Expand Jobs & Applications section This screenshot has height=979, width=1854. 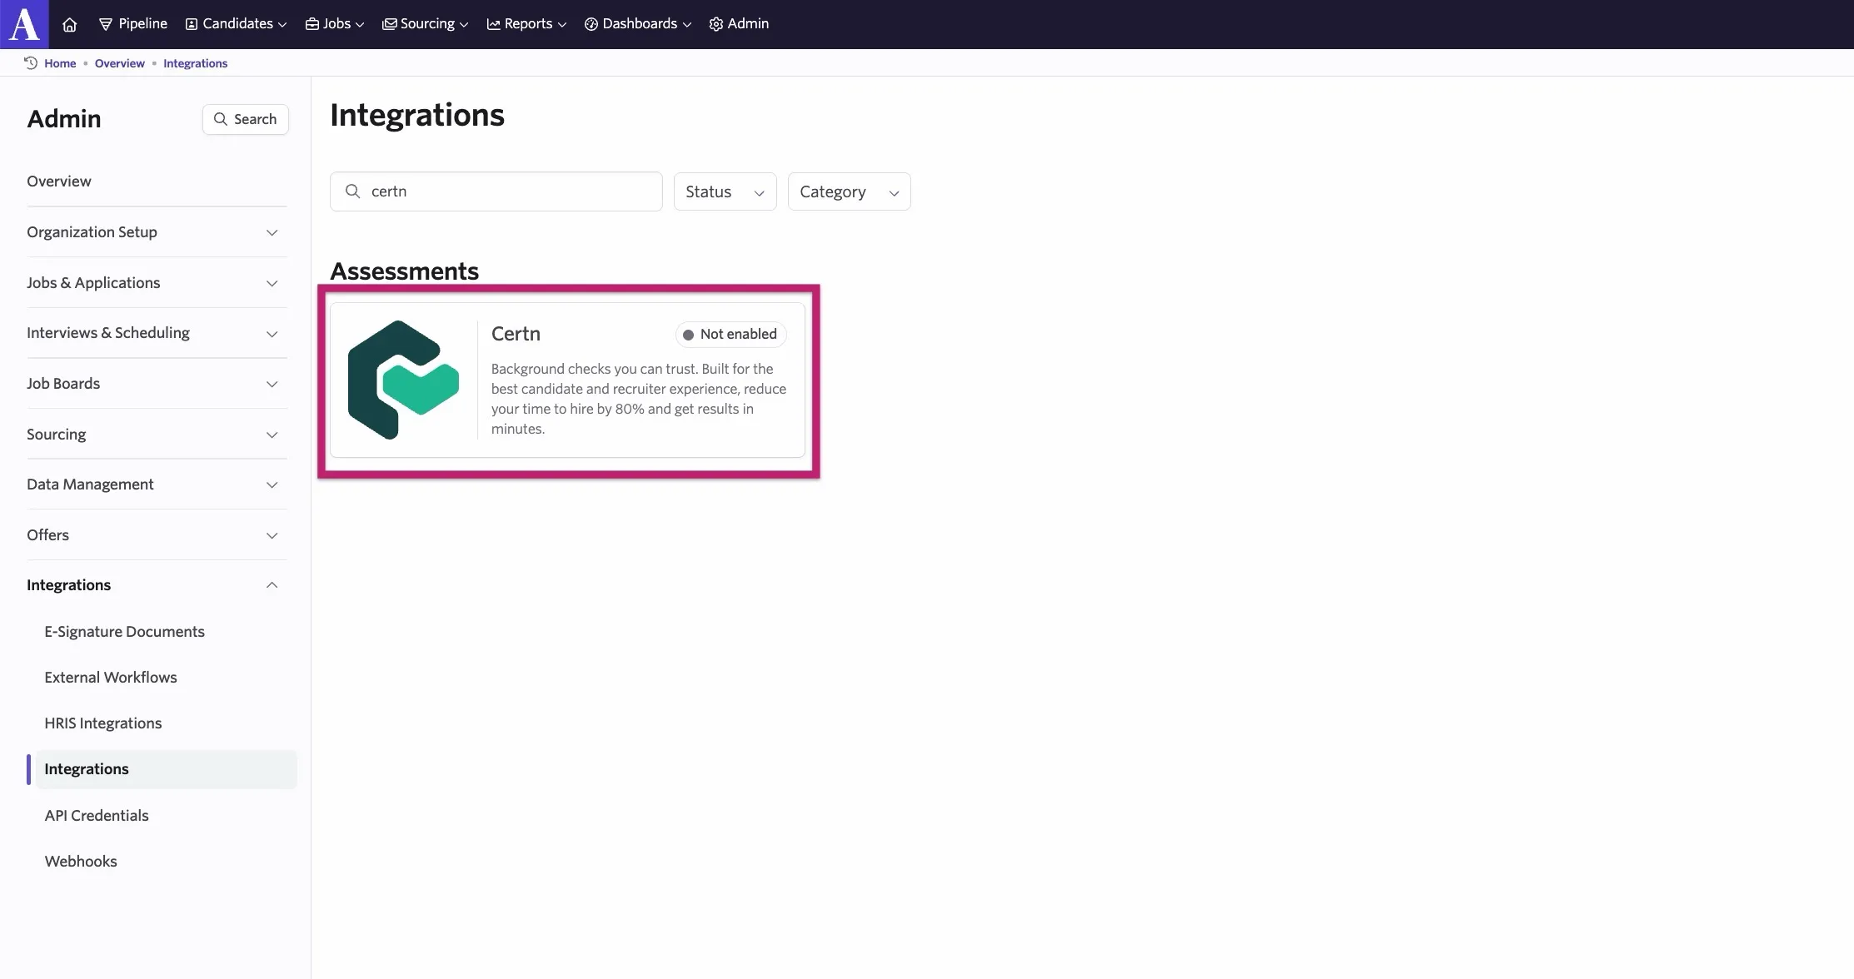click(x=157, y=283)
